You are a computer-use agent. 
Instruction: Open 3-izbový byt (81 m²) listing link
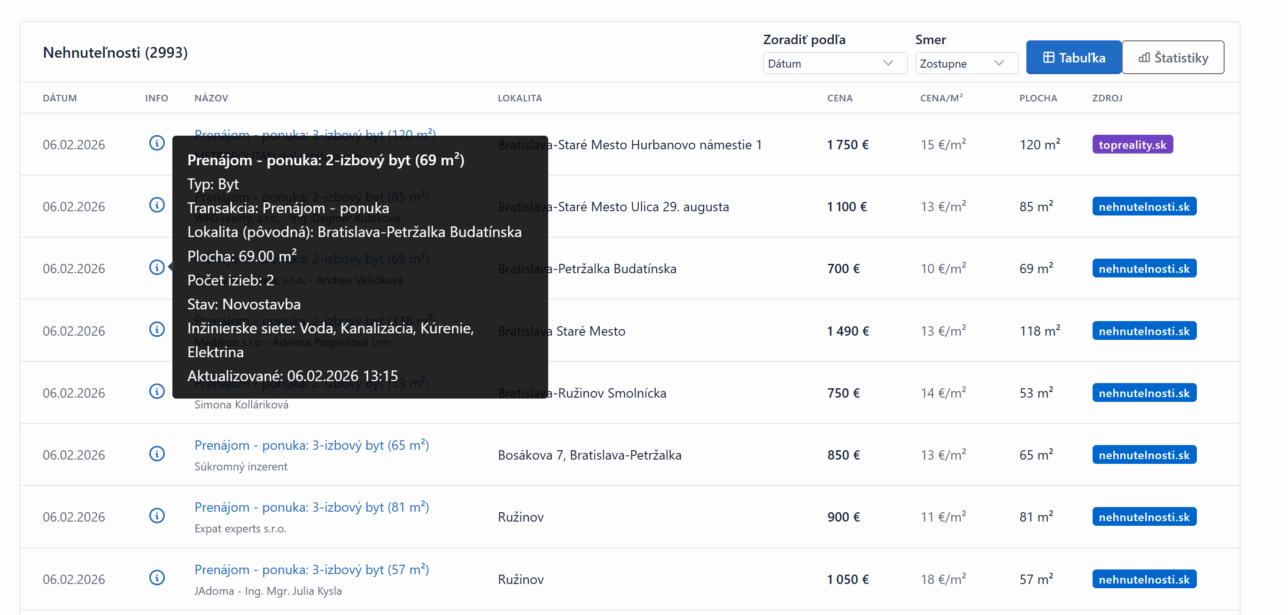pyautogui.click(x=311, y=507)
